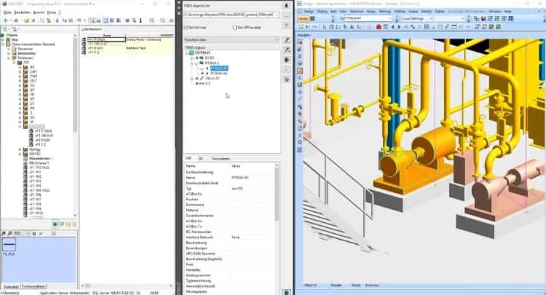Select the Agitated Tank row in the list pane

[127, 48]
